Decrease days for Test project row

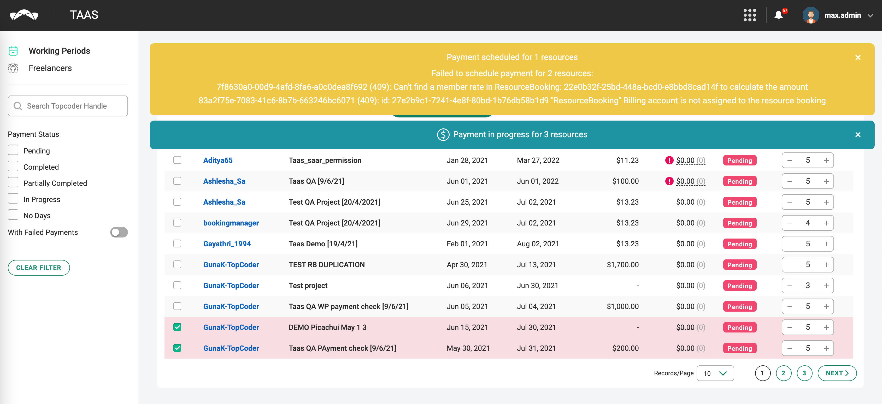(x=789, y=286)
